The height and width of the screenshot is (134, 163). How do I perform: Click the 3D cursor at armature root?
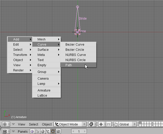pyautogui.click(x=77, y=32)
